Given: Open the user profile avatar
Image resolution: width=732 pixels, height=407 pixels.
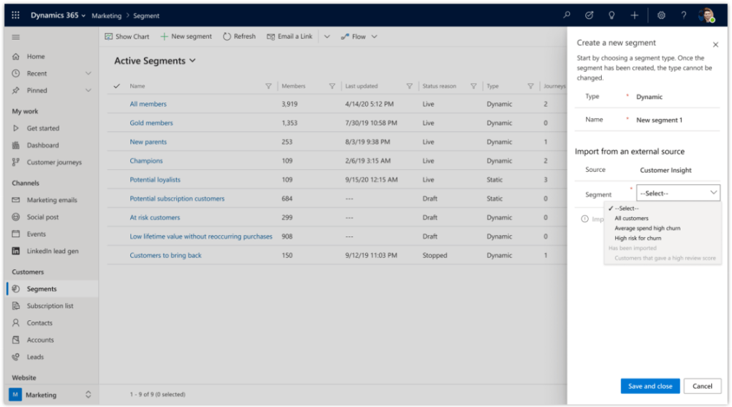Looking at the screenshot, I should [x=706, y=15].
